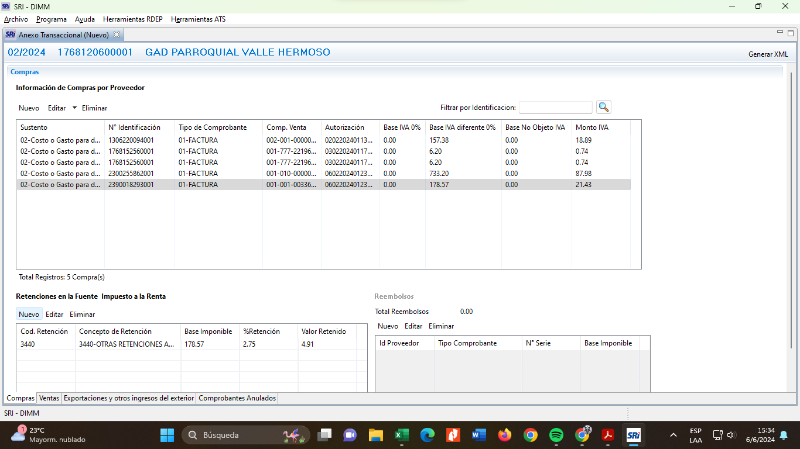This screenshot has width=800, height=449.
Task: Go to the Comprobantes Anulados tab
Action: [x=237, y=398]
